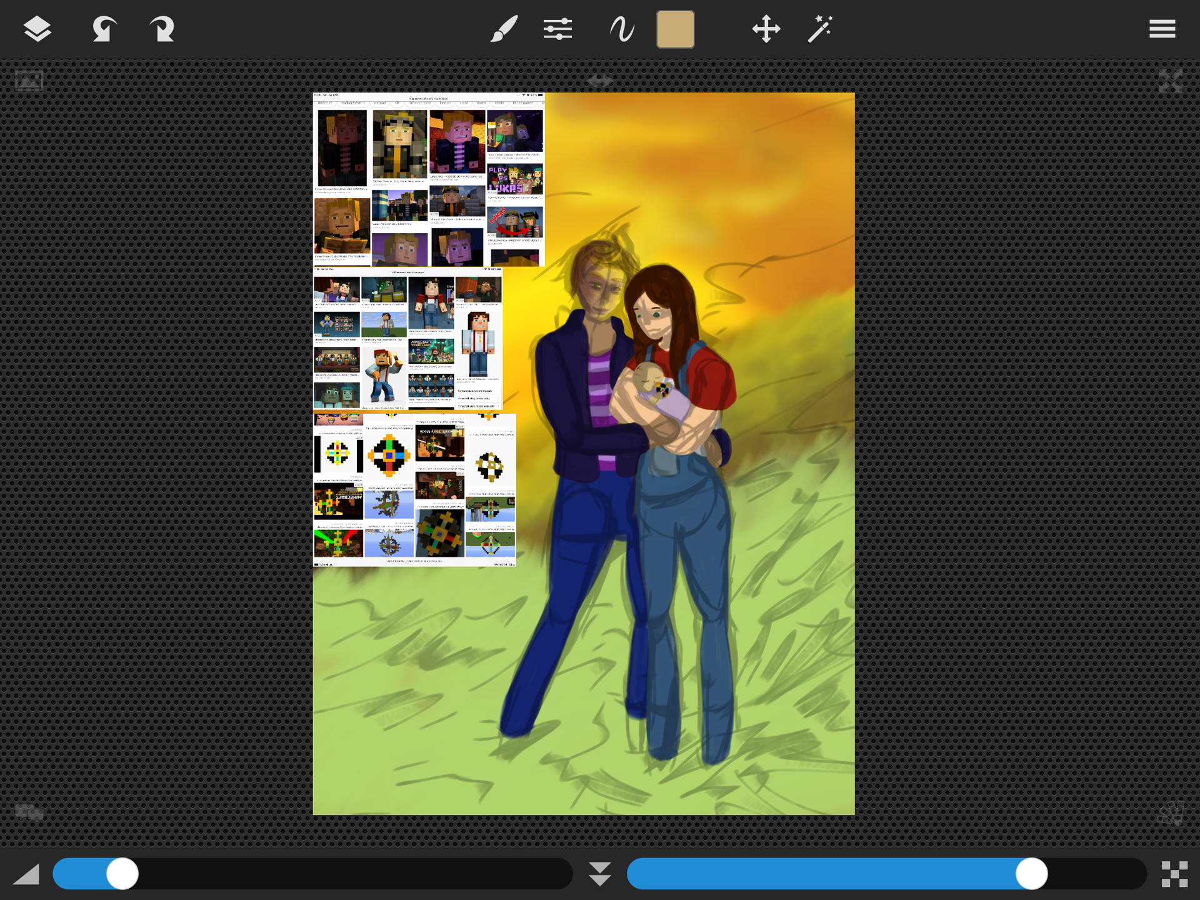
Task: Open brush settings sliders
Action: pos(557,29)
